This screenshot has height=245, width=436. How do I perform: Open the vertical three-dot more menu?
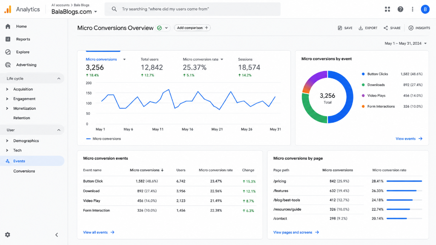click(412, 9)
